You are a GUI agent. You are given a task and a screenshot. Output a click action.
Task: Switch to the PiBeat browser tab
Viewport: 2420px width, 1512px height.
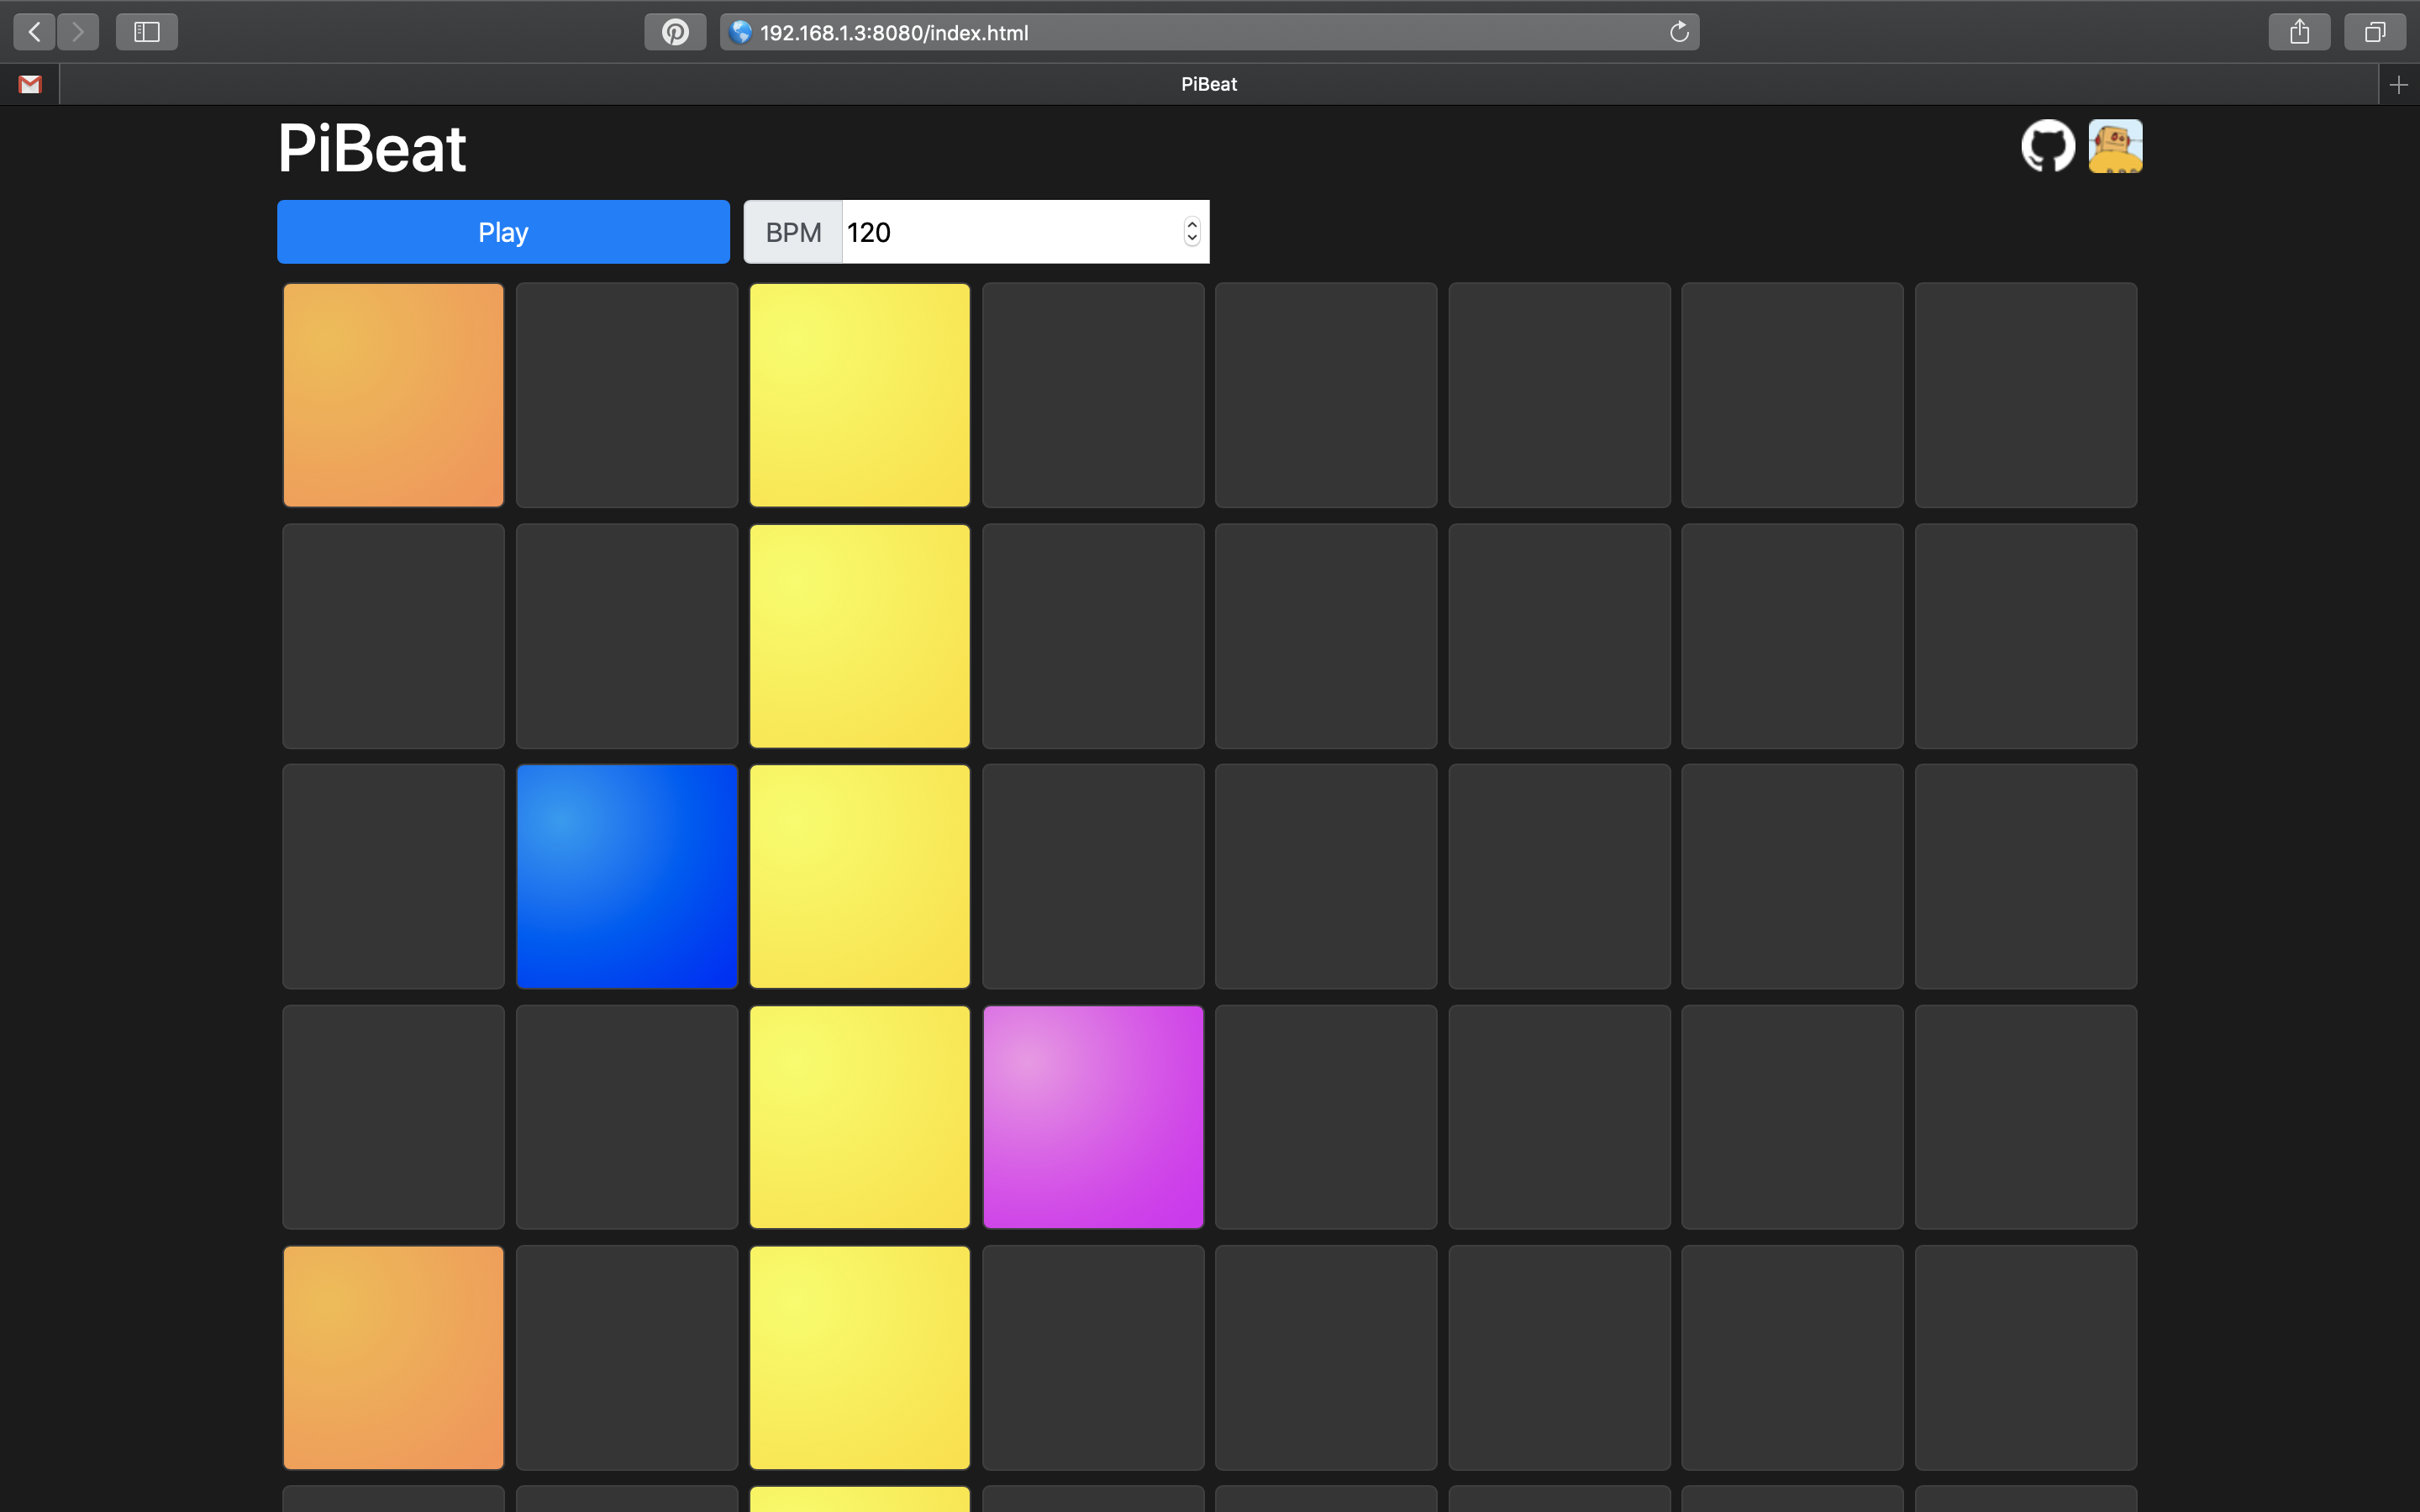(x=1208, y=84)
